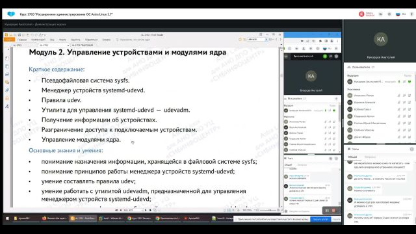Open the Signatures pen panel in Foxit sidebar
Image resolution: width=416 pixels, height=234 pixels.
(x=7, y=106)
